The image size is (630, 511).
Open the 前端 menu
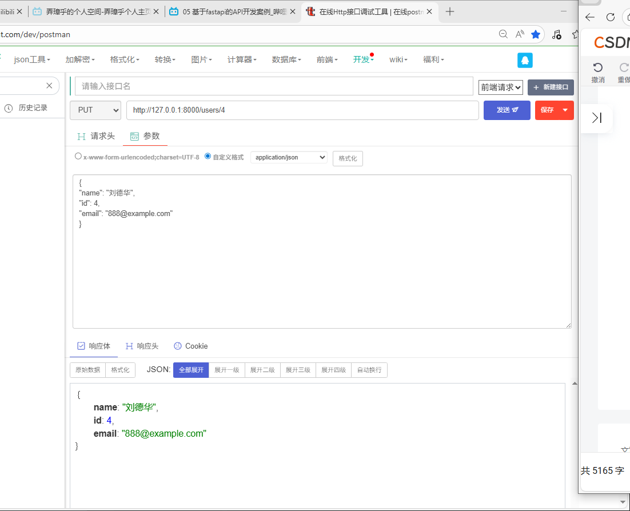[326, 59]
